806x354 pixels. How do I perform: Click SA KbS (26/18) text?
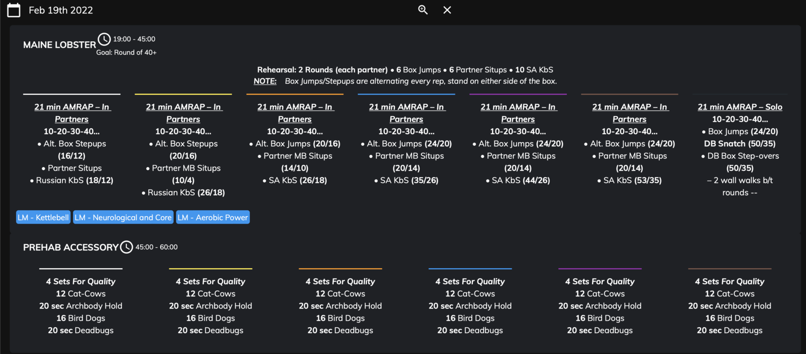coord(295,180)
